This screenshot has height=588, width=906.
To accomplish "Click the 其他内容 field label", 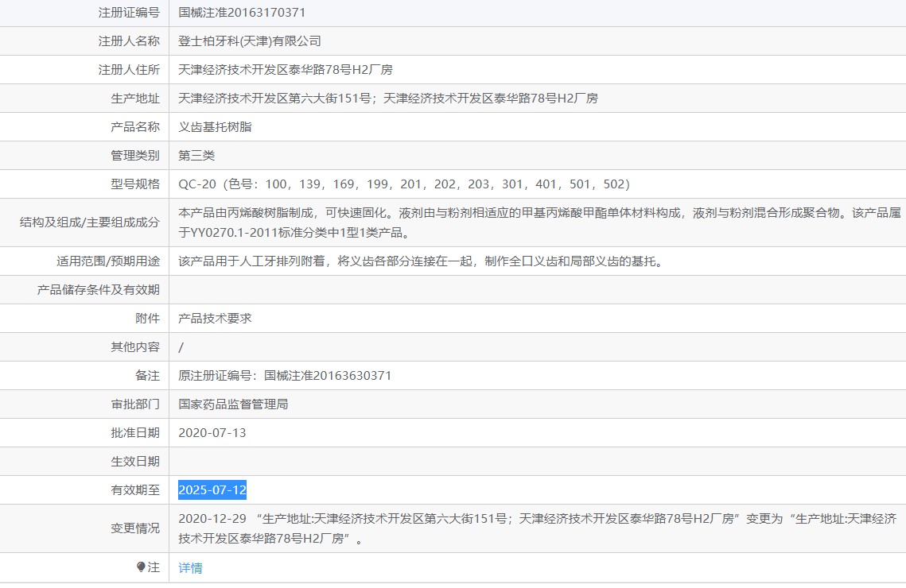I will (x=135, y=346).
